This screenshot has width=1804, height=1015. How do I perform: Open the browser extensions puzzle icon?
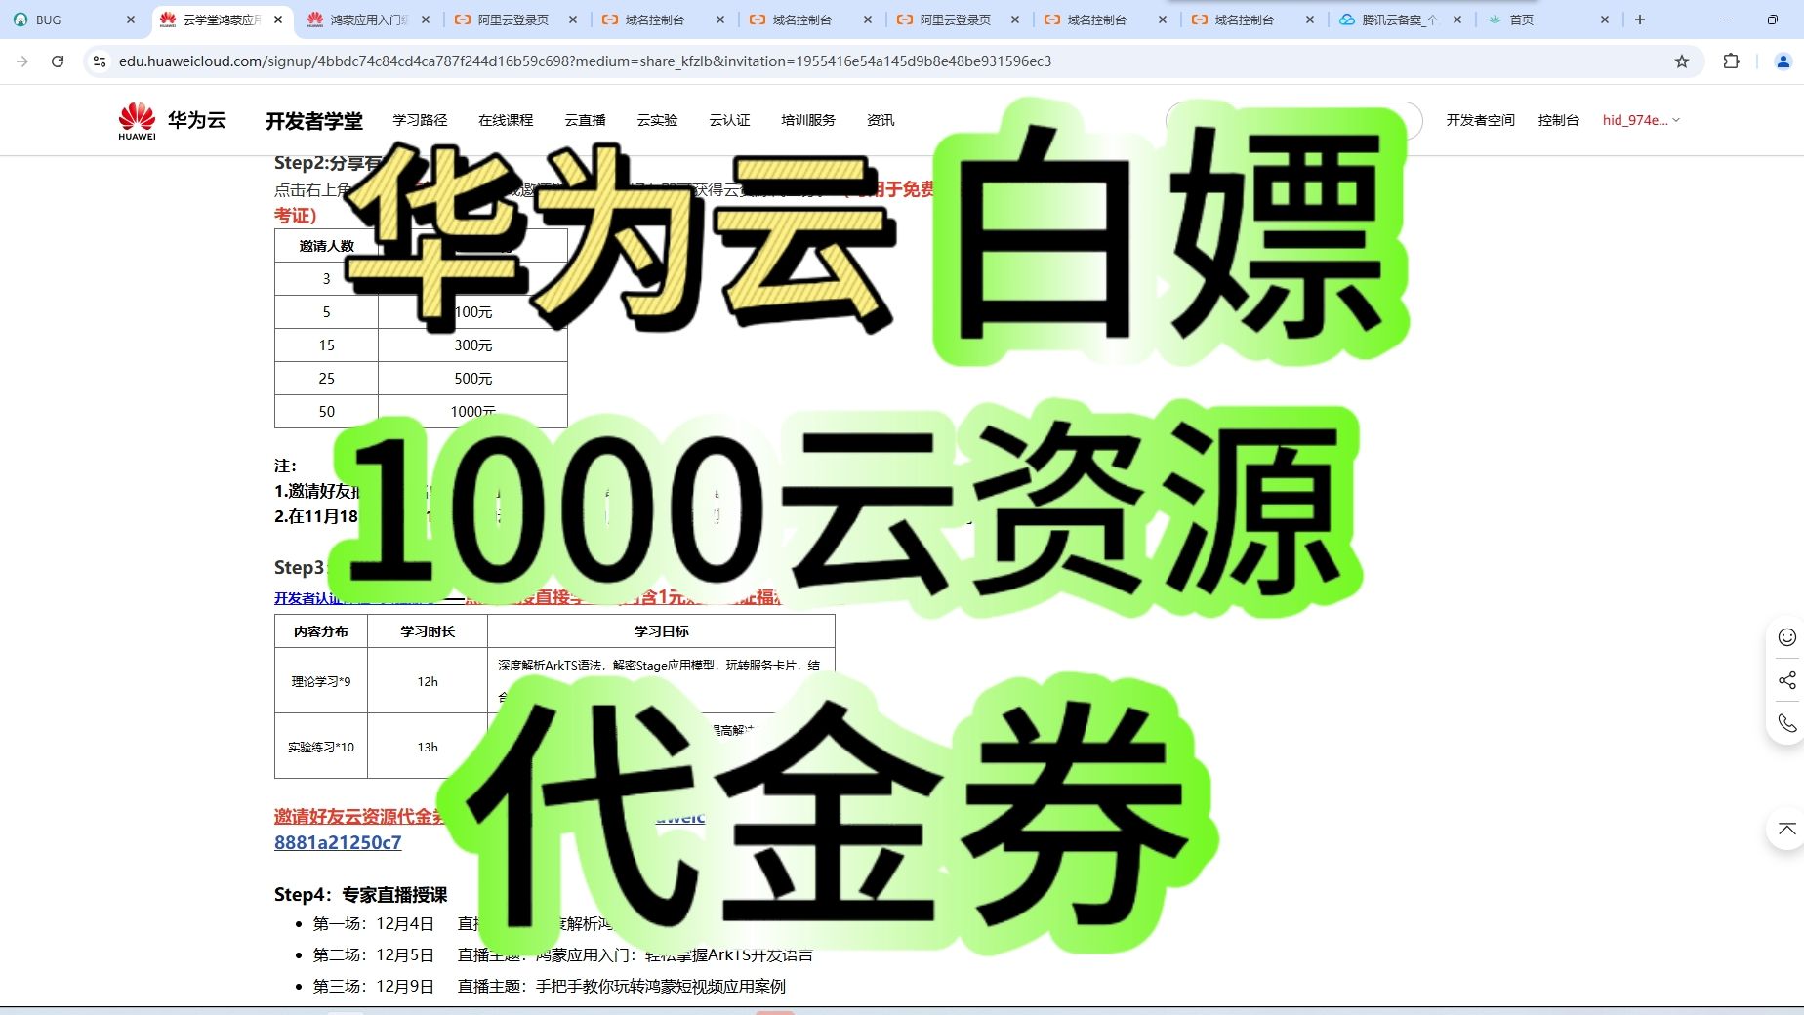coord(1731,61)
